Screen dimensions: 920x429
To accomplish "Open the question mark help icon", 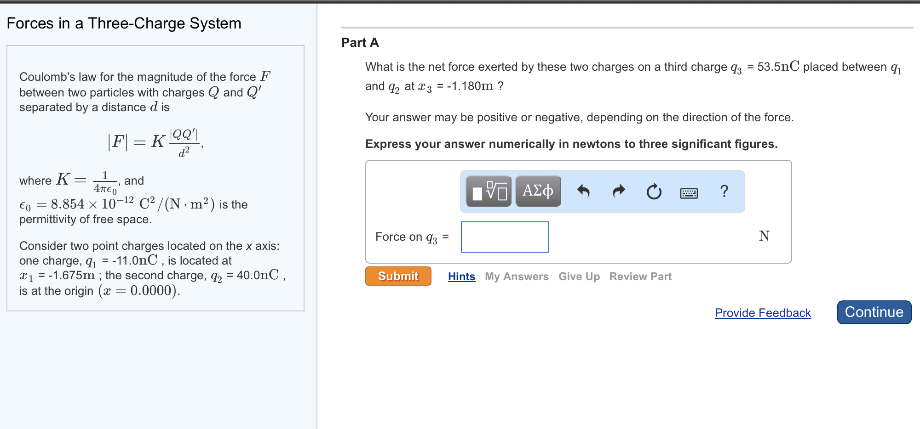I will [x=724, y=191].
